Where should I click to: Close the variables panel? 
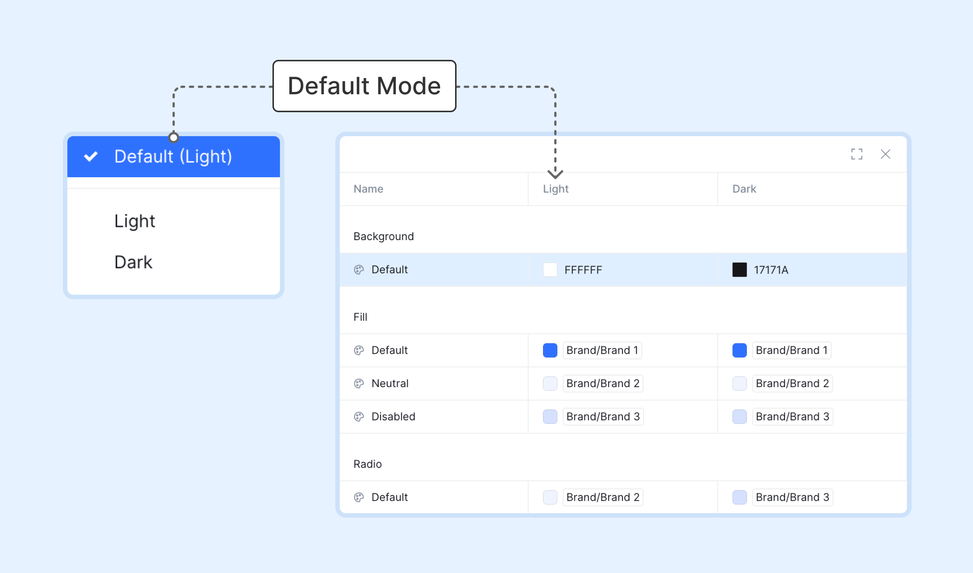coord(885,154)
